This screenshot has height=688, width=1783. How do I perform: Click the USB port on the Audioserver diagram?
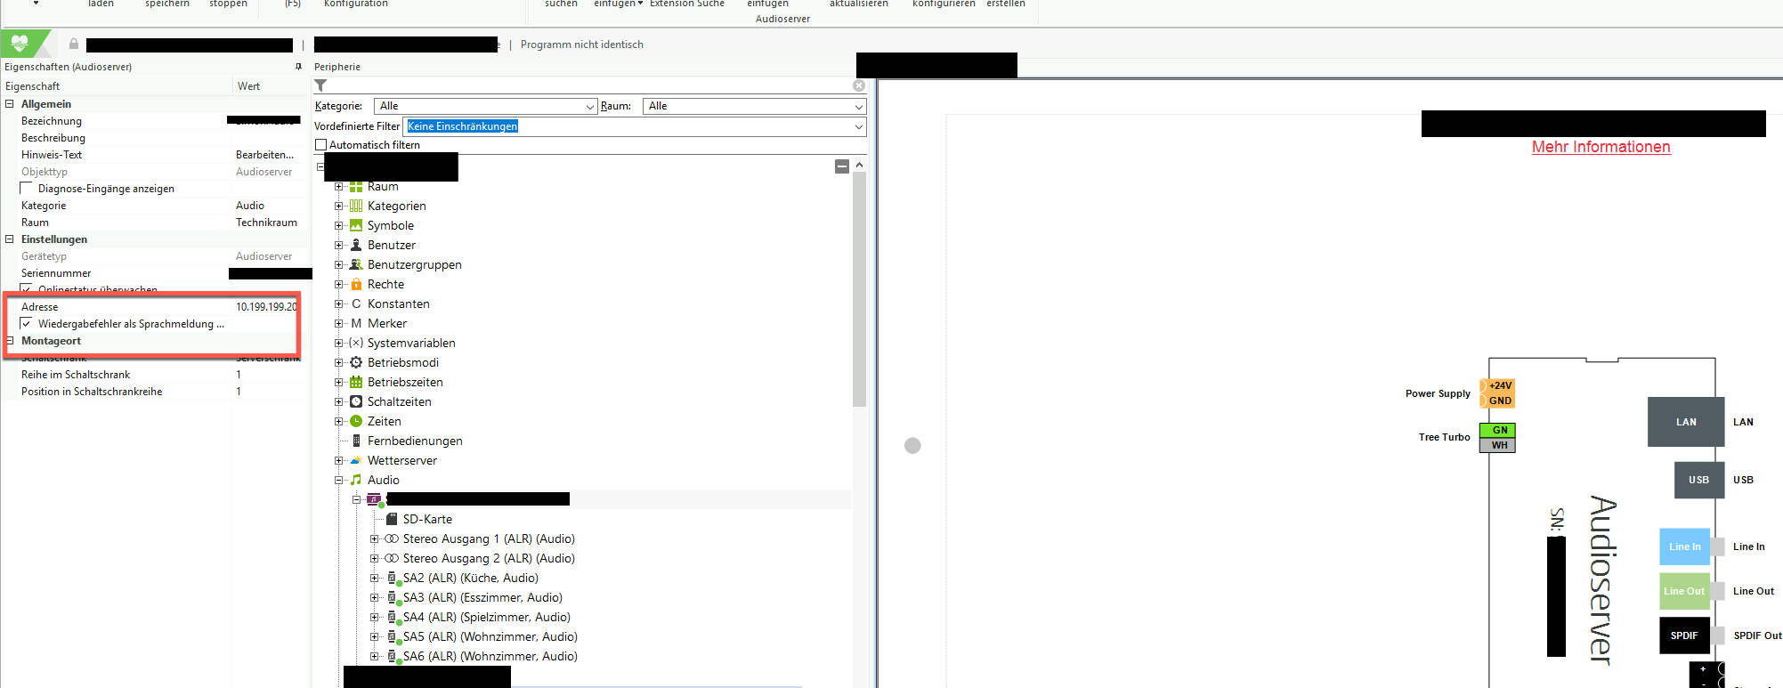coord(1699,480)
